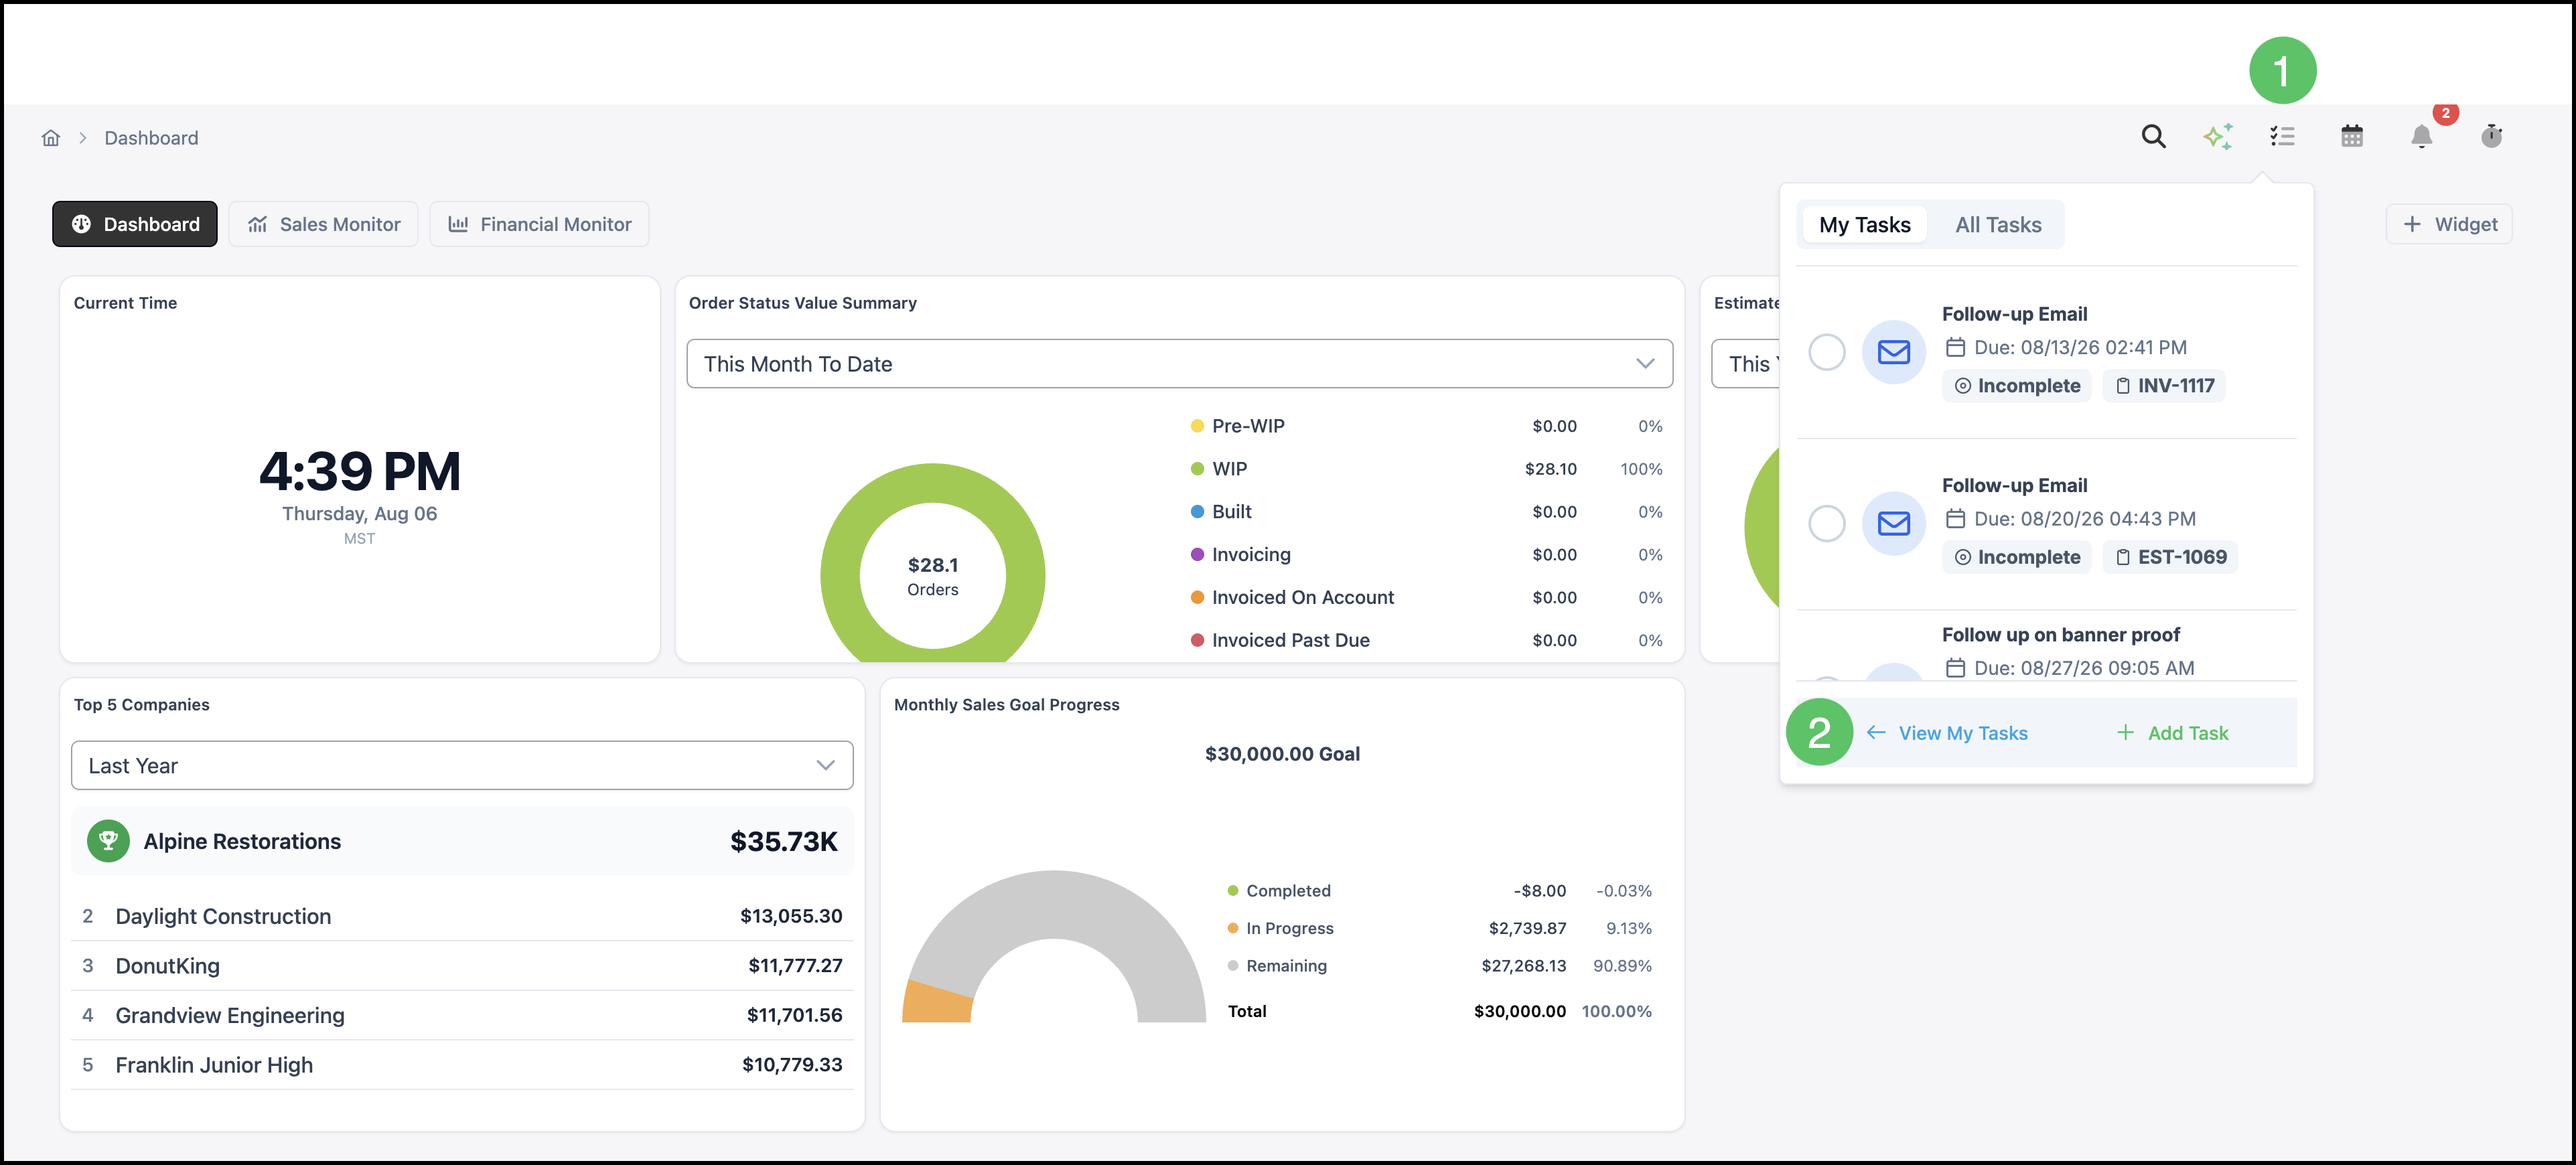Open the task checklist icon
The width and height of the screenshot is (2576, 1165).
coord(2282,136)
